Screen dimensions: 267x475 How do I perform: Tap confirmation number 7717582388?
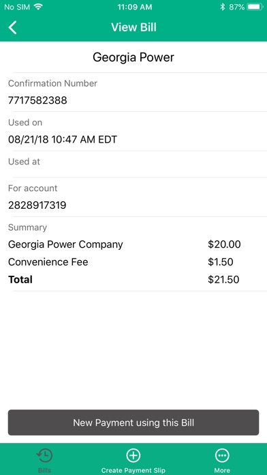click(37, 100)
